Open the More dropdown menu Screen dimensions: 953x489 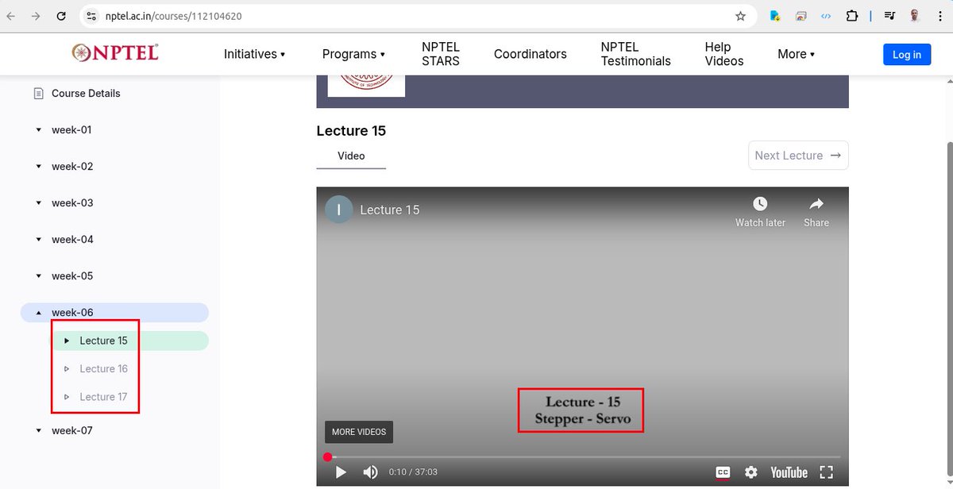point(796,54)
